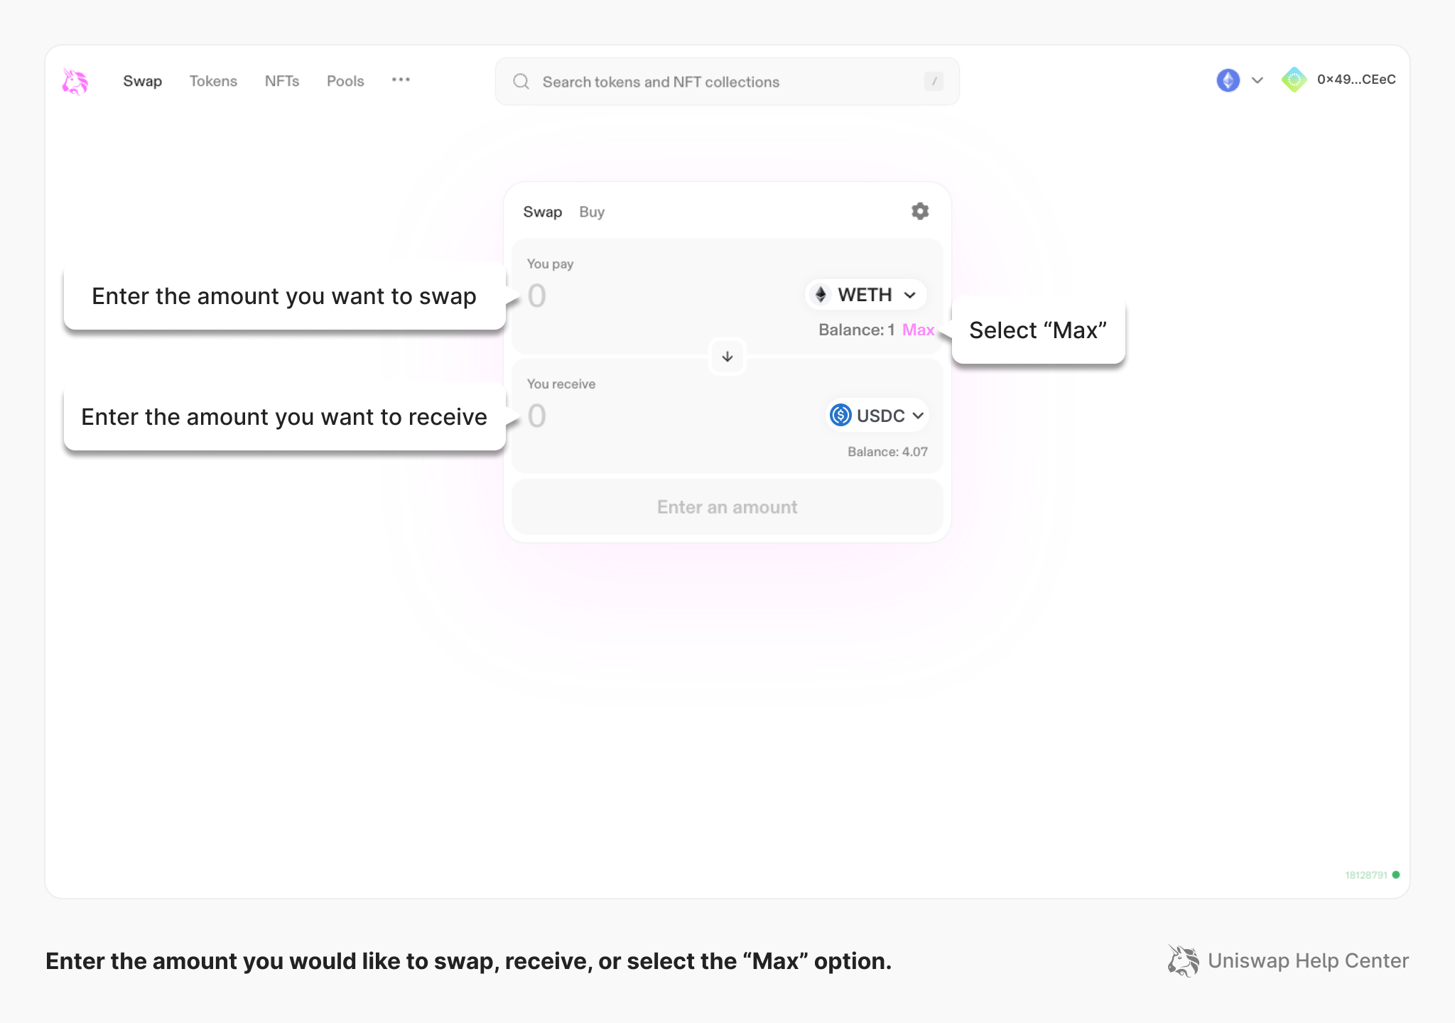Click the search magnifier icon

pos(521,82)
